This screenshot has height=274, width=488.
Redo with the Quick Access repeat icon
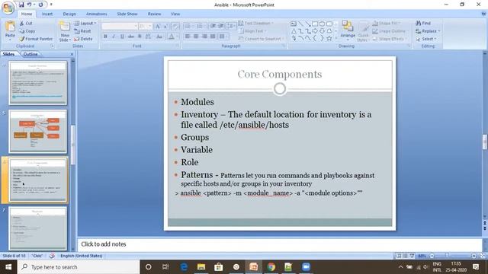(x=40, y=5)
